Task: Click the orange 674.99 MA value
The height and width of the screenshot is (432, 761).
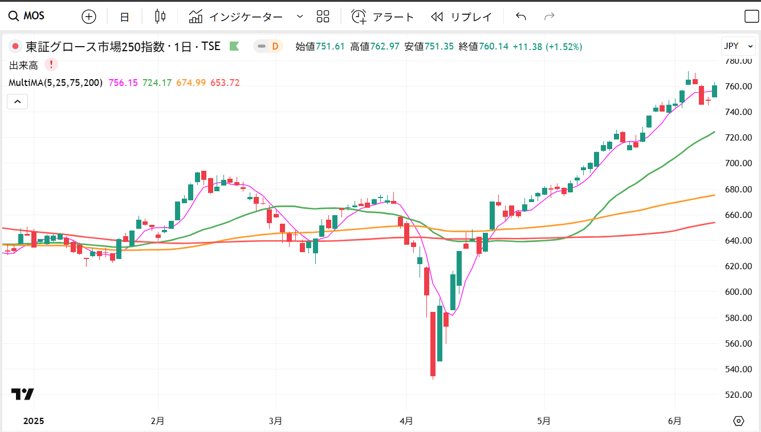Action: (x=191, y=83)
